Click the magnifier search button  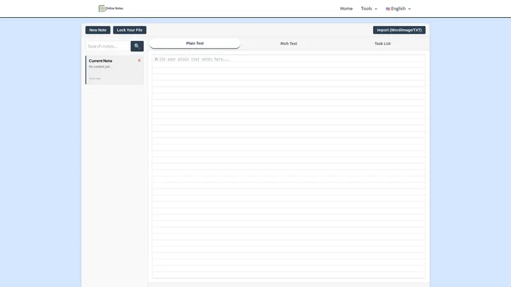point(137,46)
